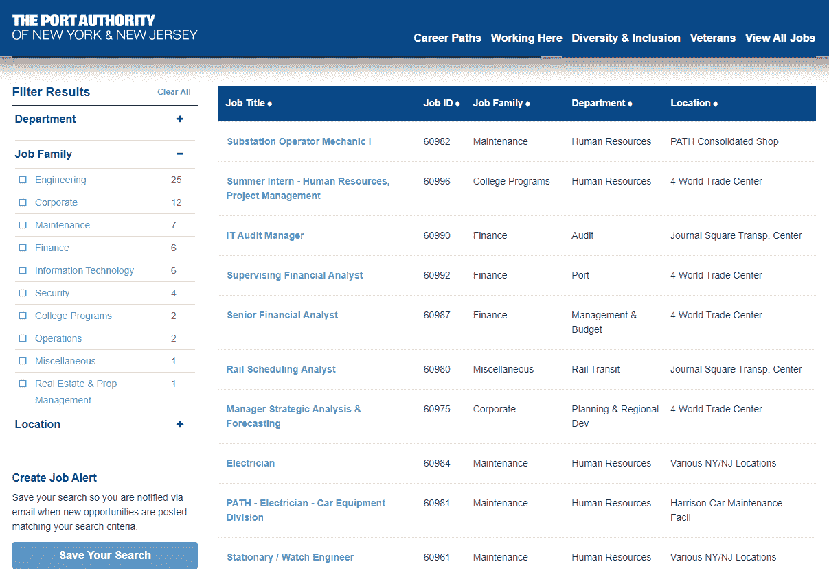
Task: Tick the Miscellaneous filter checkbox
Action: [23, 361]
